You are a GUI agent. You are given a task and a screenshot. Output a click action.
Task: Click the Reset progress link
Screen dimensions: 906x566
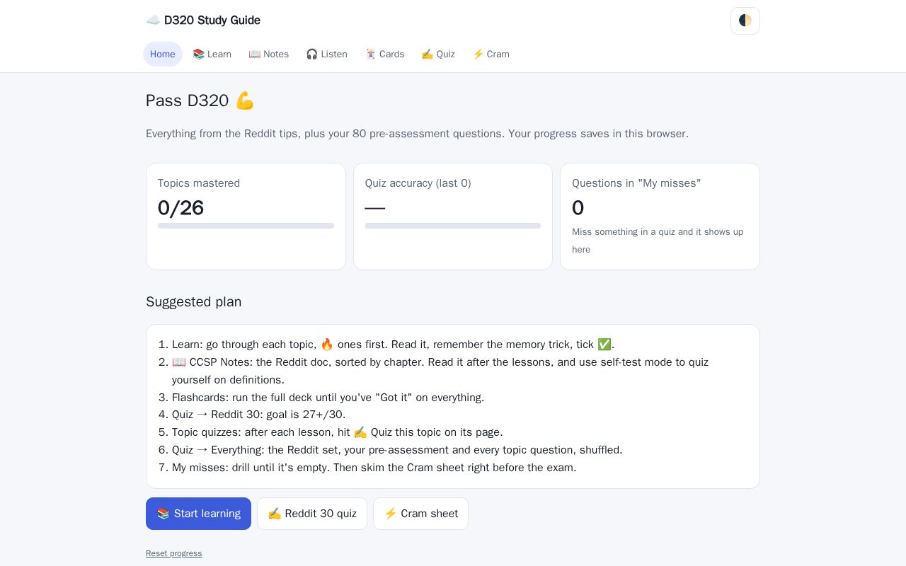click(174, 553)
